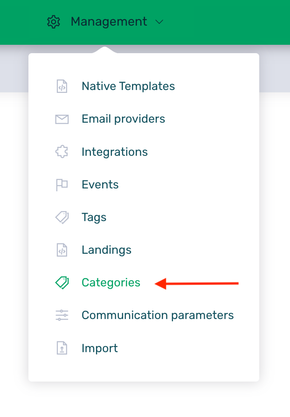Click the Integrations puzzle piece icon
290x417 pixels.
(x=62, y=152)
